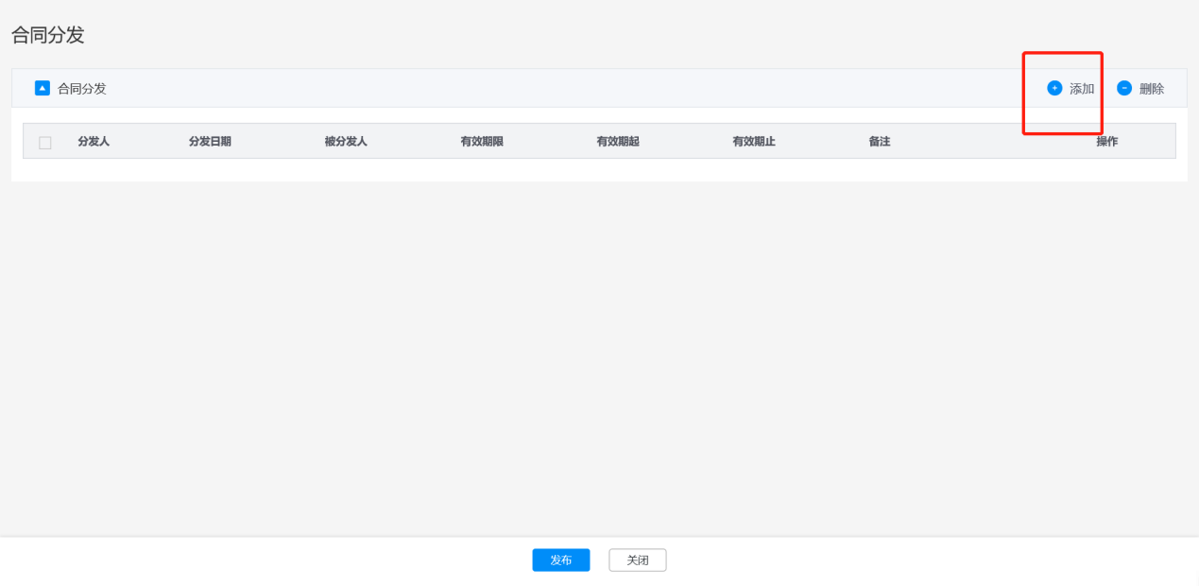Screen dimensions: 1199x586
Task: Click the 操作 column header
Action: click(x=1107, y=142)
